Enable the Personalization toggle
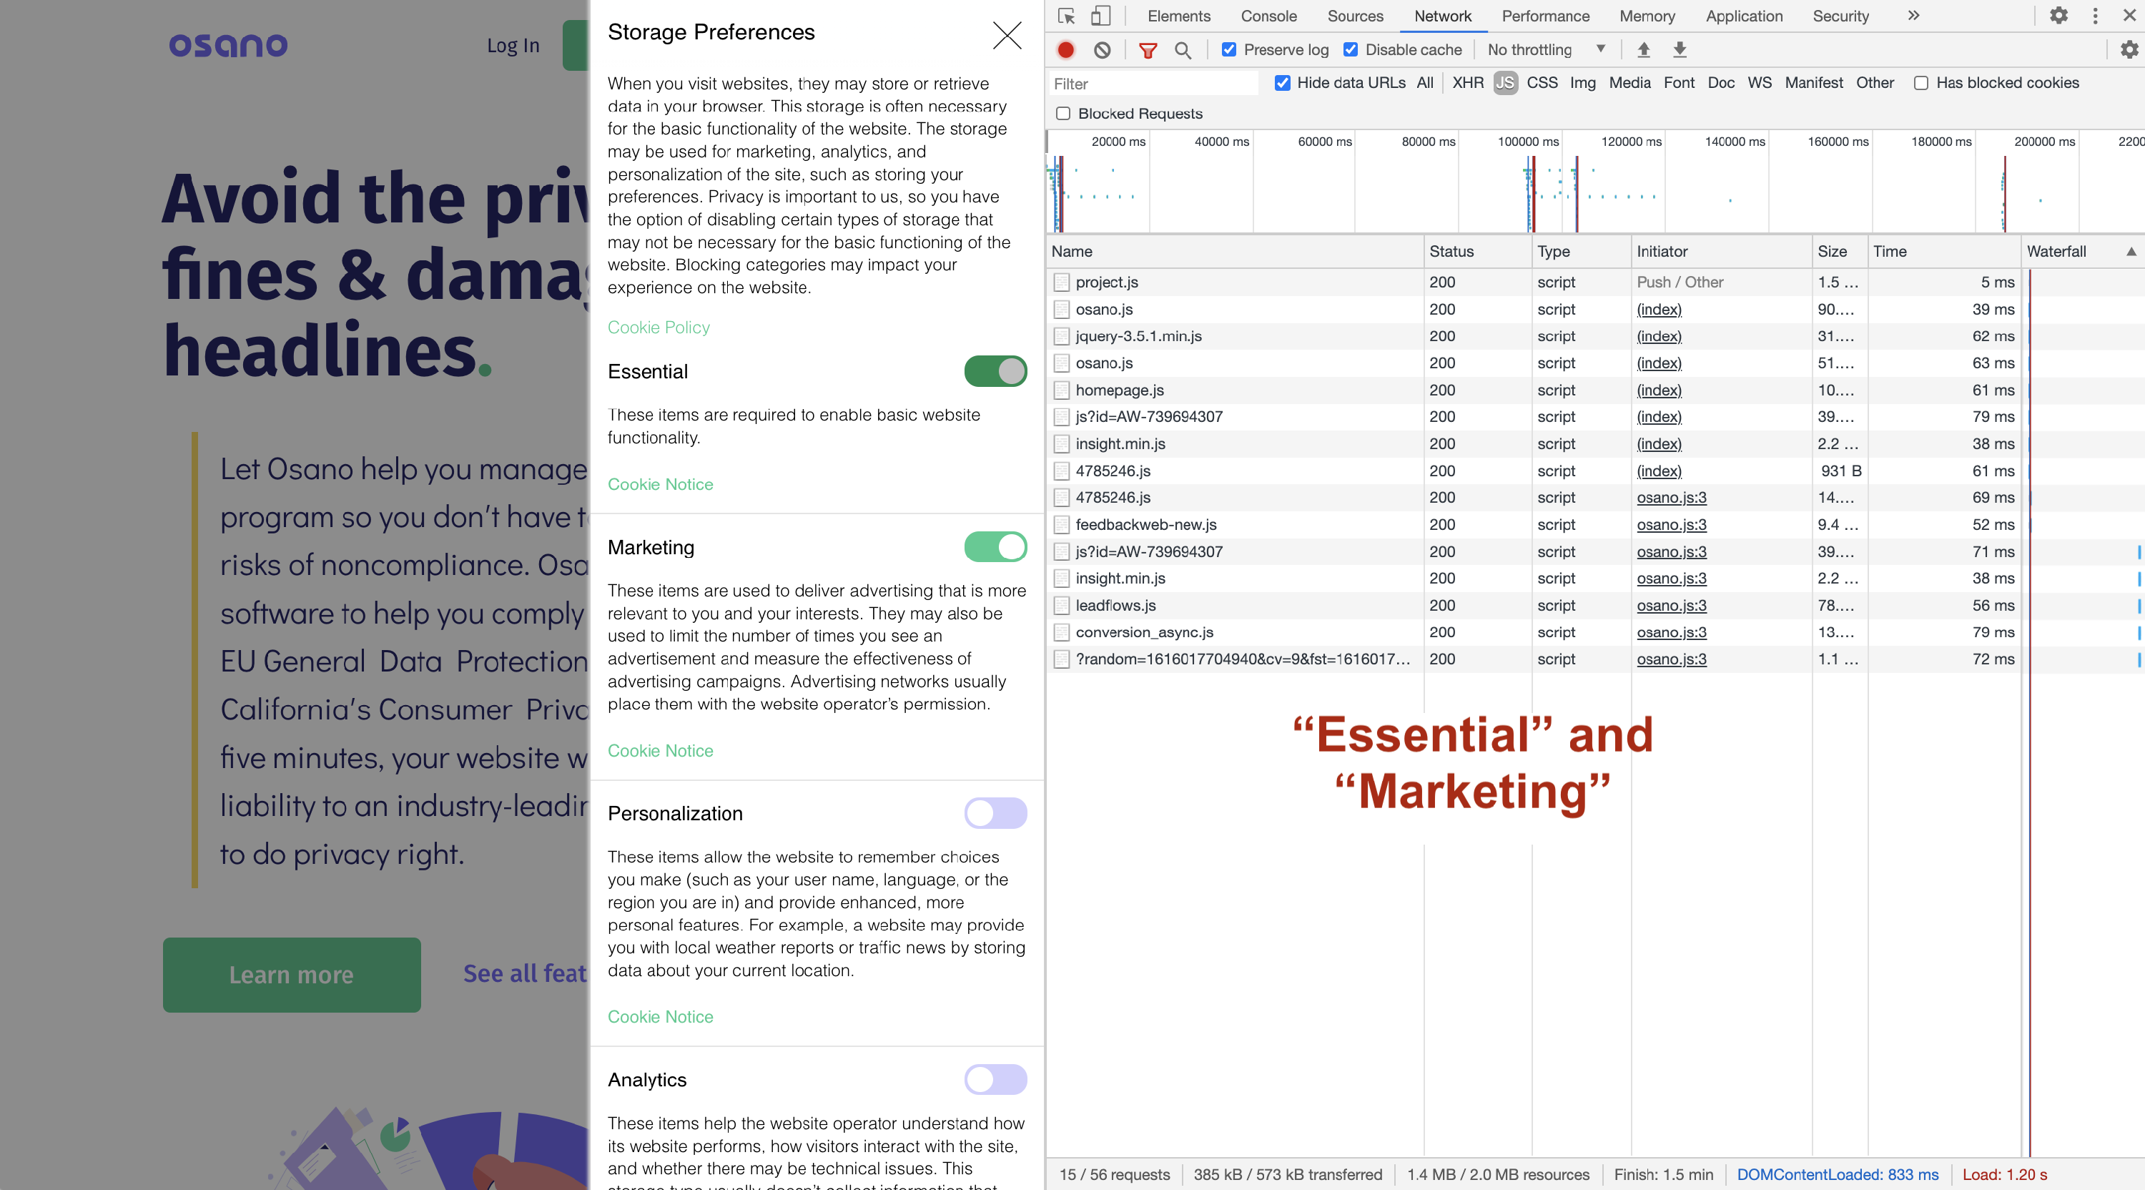 tap(995, 814)
